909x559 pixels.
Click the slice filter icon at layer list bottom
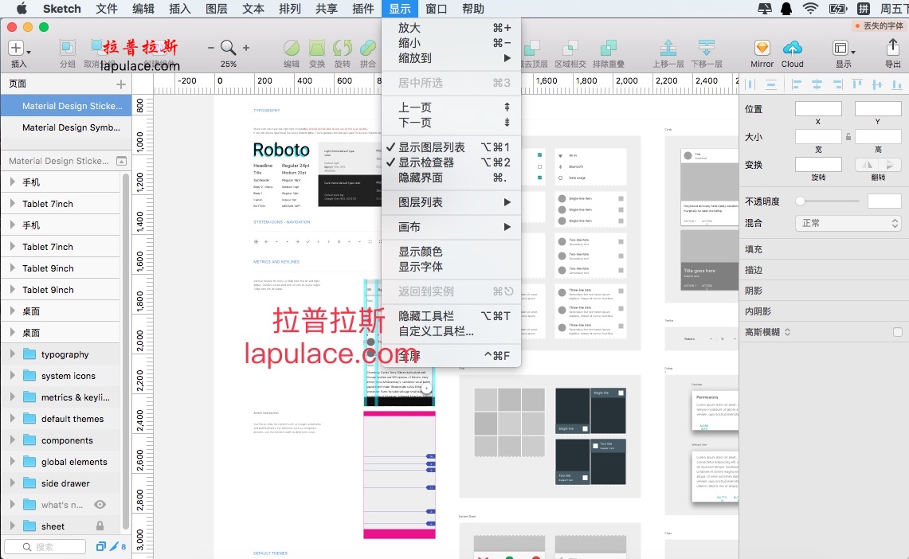click(114, 546)
